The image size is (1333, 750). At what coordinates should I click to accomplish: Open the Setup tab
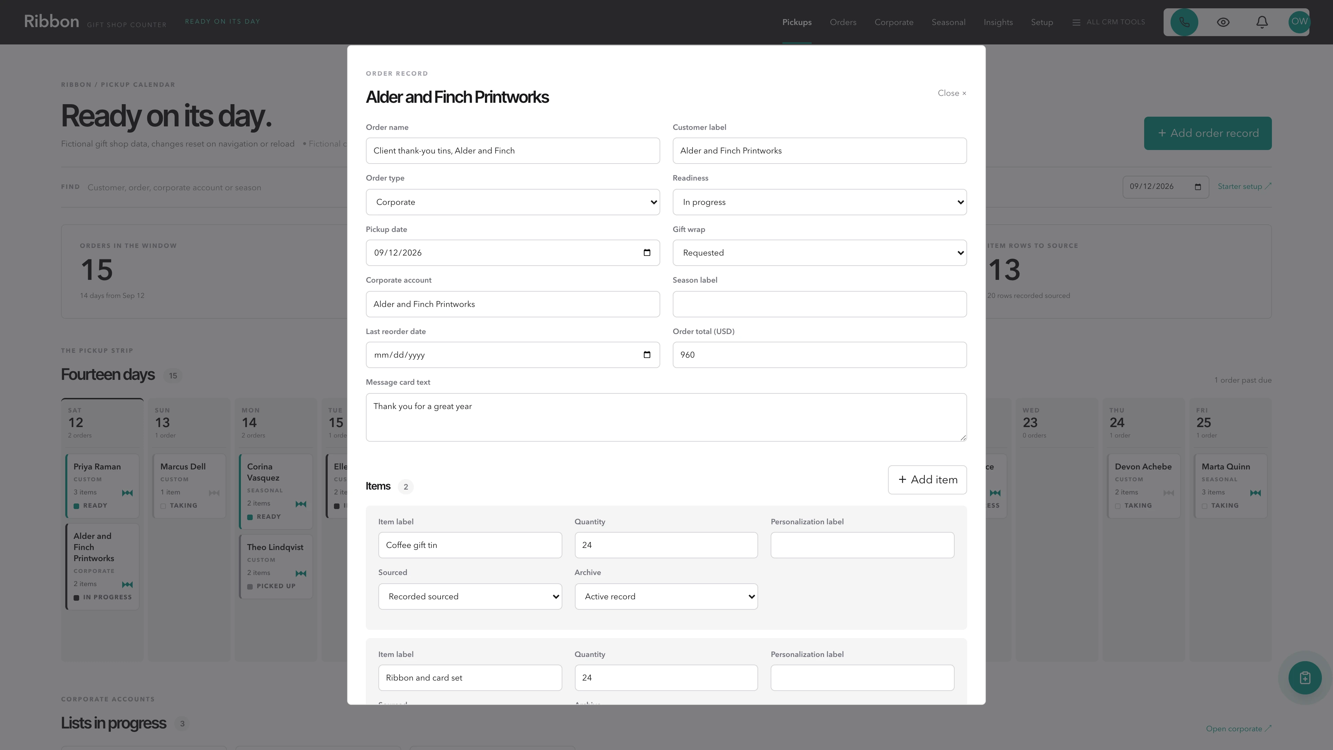point(1042,22)
